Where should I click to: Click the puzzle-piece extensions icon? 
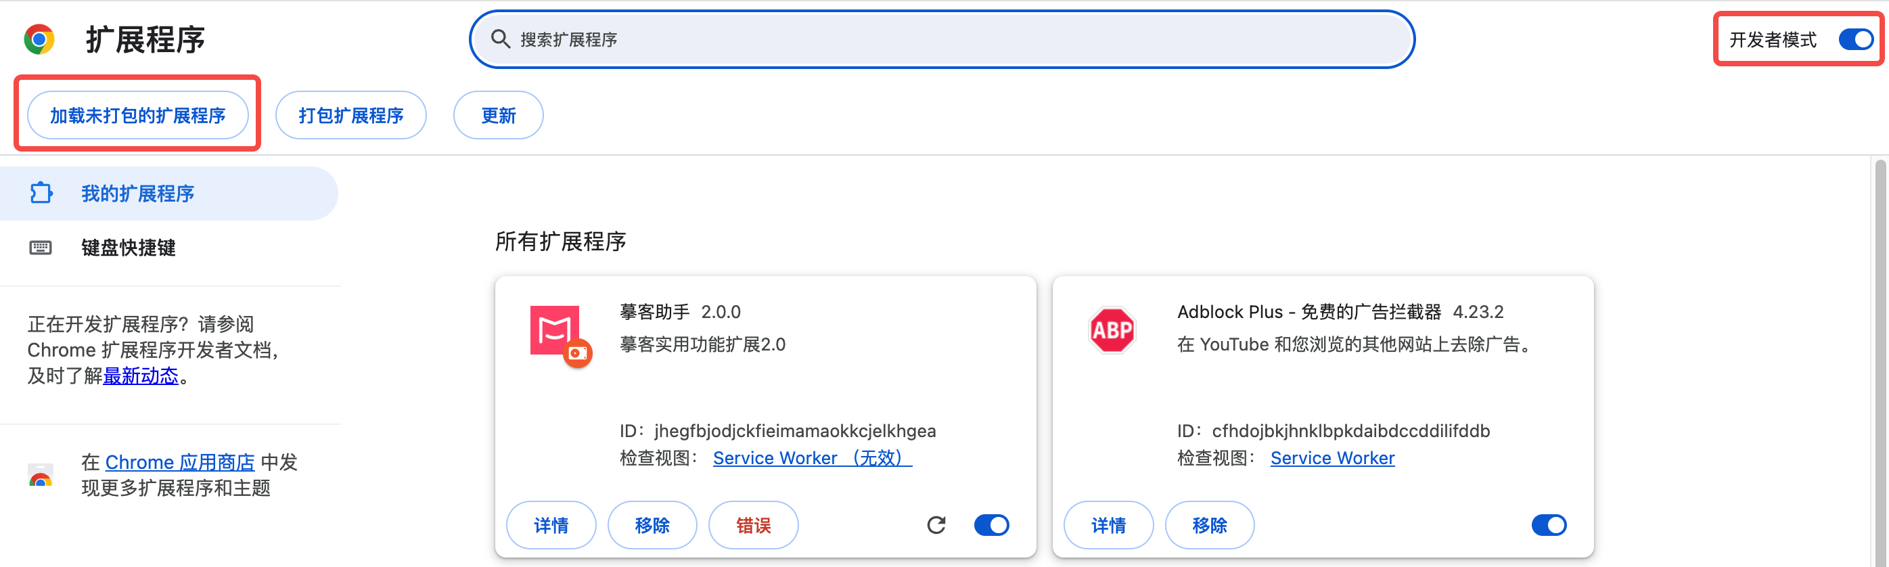pos(41,193)
